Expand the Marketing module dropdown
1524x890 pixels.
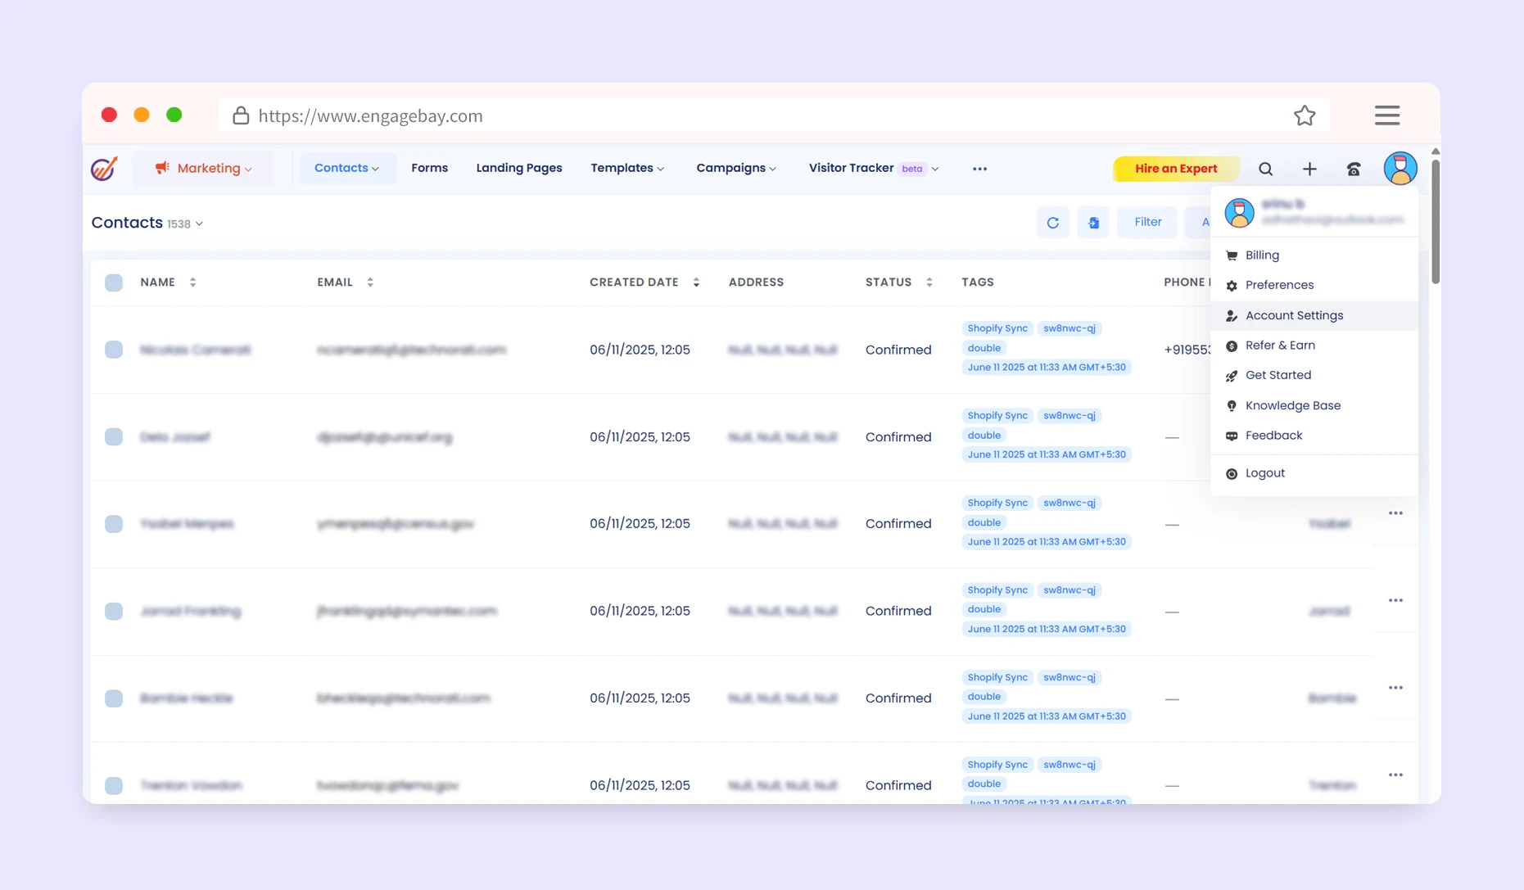coord(203,169)
